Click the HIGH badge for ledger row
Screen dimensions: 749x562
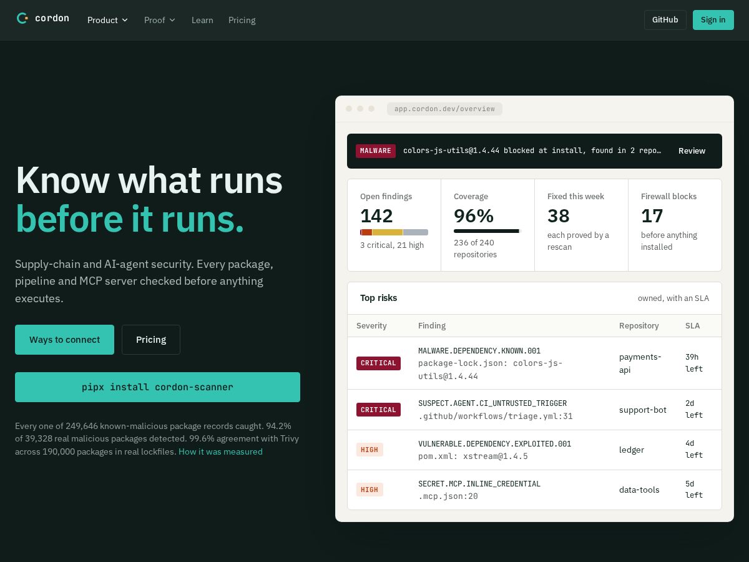(370, 450)
